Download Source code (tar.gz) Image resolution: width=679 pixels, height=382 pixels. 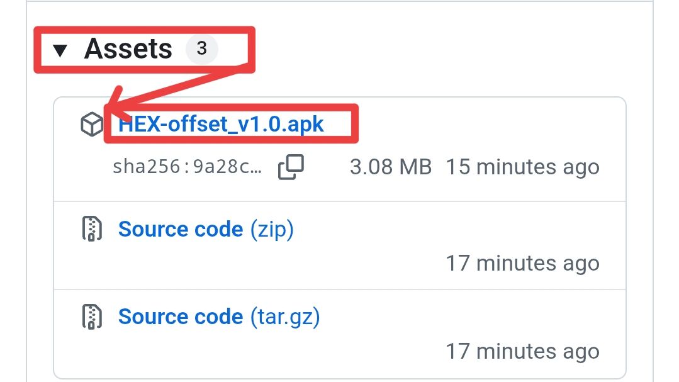219,317
